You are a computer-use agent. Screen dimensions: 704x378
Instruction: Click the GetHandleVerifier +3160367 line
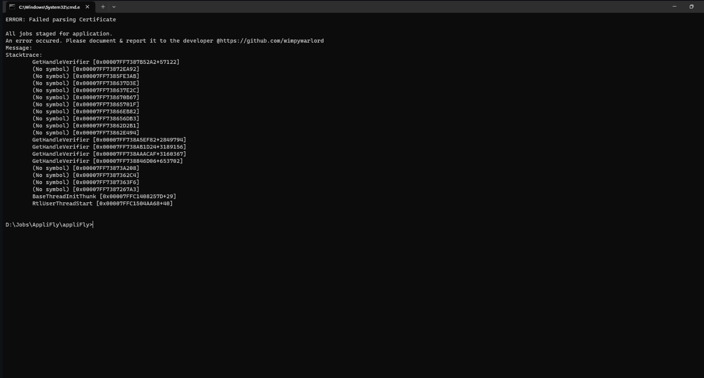(109, 154)
